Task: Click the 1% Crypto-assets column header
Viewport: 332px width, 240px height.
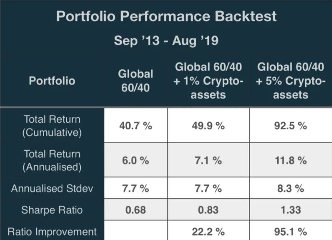Action: 208,81
